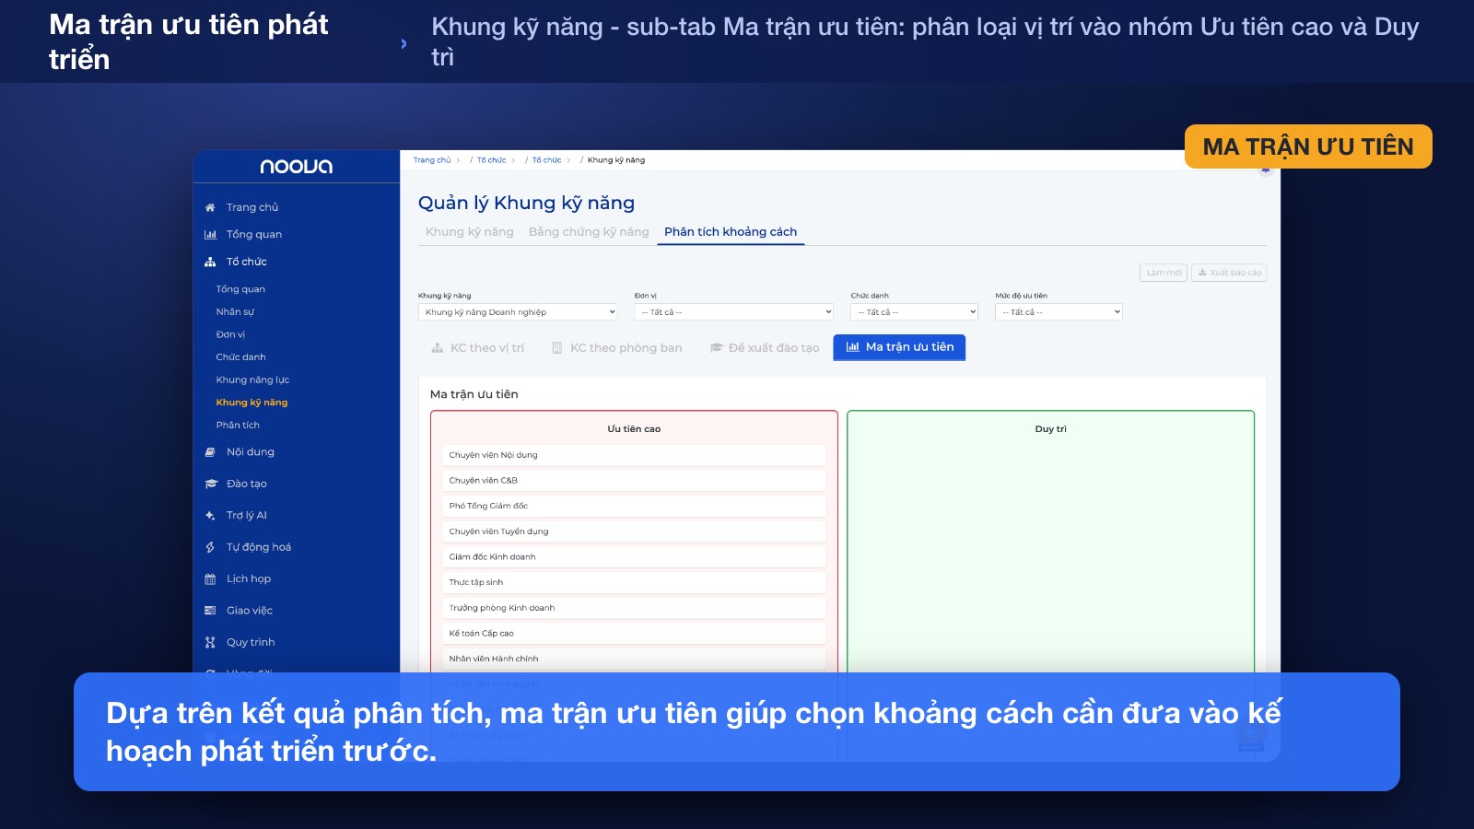Viewport: 1474px width, 829px height.
Task: Open the Đề xuất đào tạo sub-tab
Action: 764,348
